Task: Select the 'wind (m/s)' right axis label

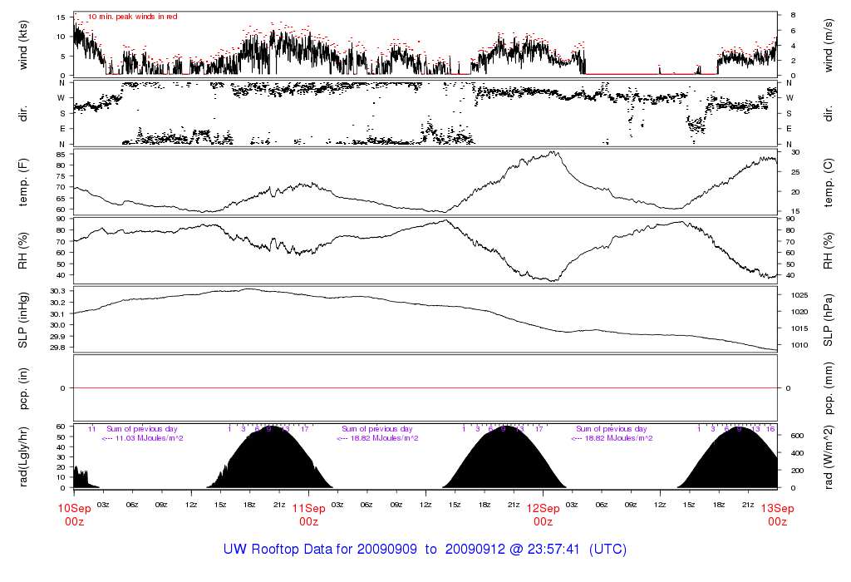Action: tap(829, 44)
